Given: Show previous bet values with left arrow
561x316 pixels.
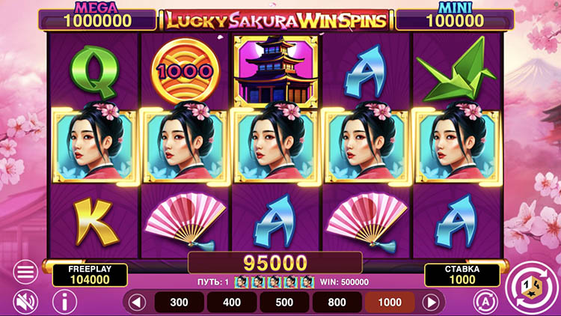Looking at the screenshot, I should [137, 303].
